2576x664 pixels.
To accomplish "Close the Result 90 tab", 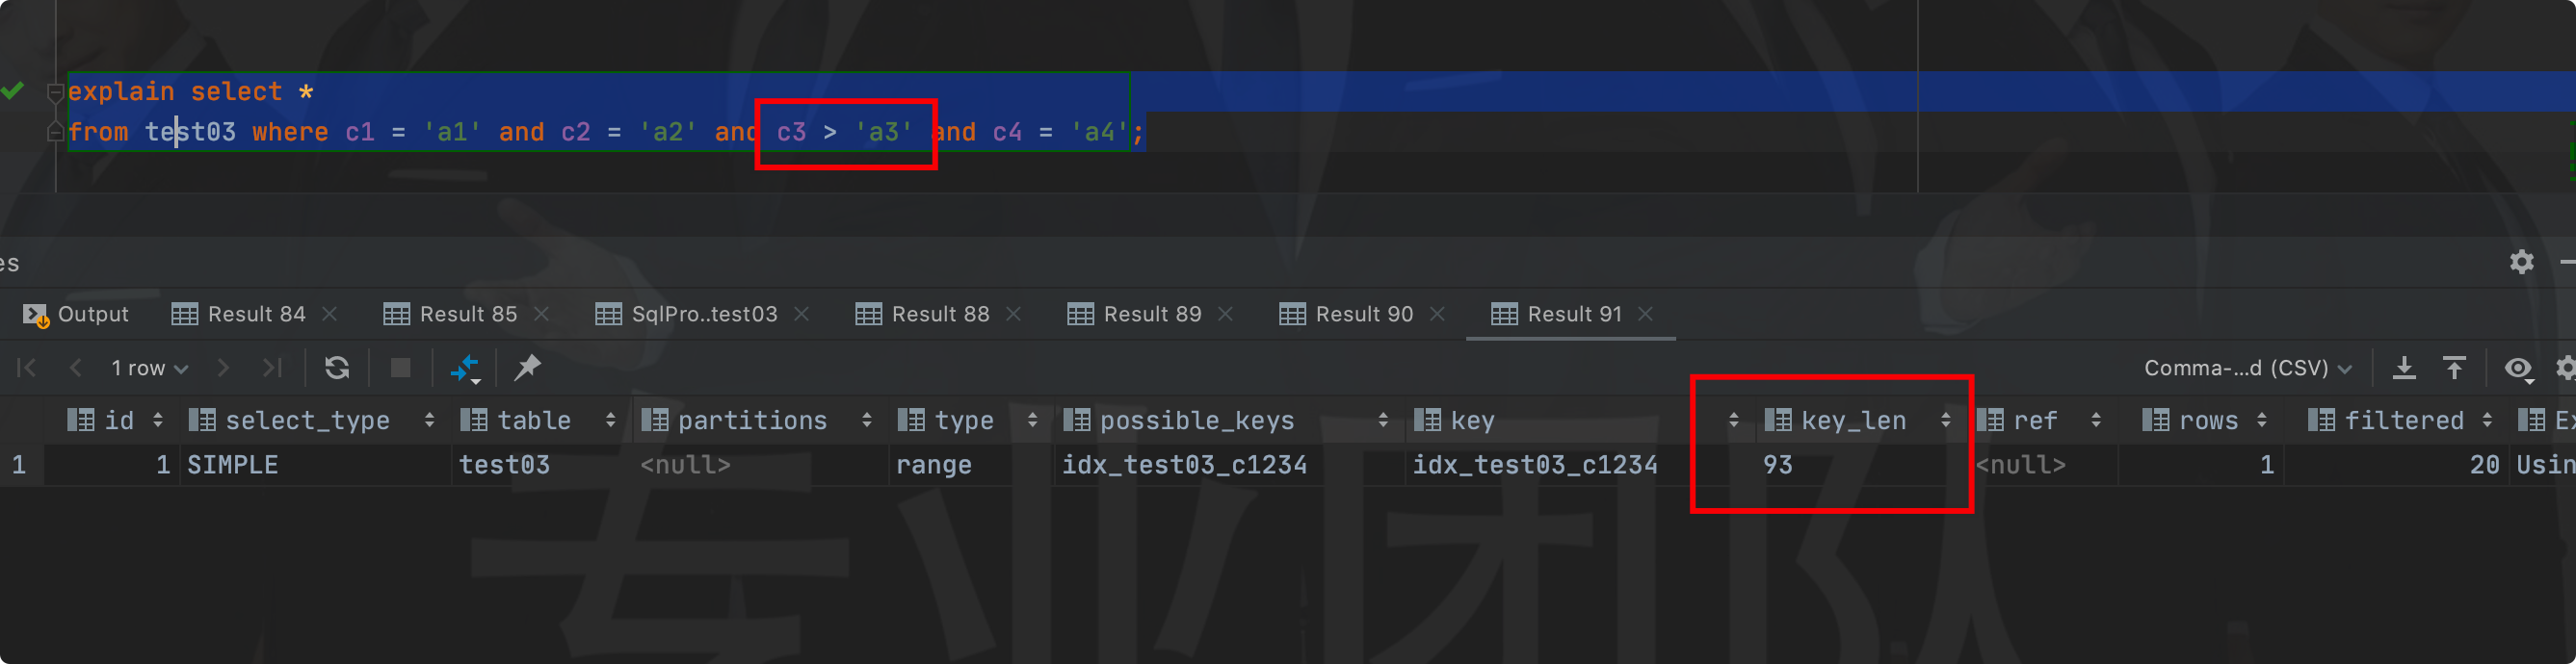I will 1437,315.
